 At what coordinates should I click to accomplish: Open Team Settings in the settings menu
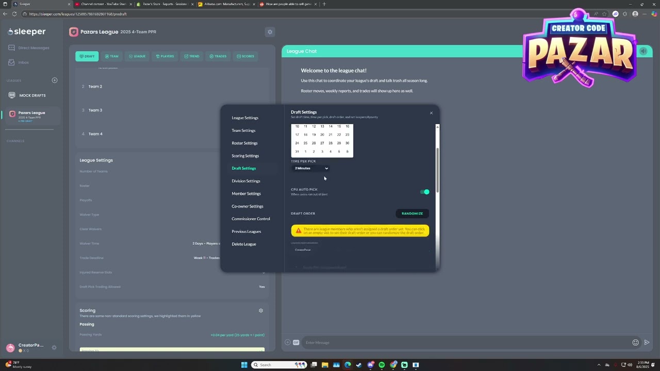click(x=243, y=130)
